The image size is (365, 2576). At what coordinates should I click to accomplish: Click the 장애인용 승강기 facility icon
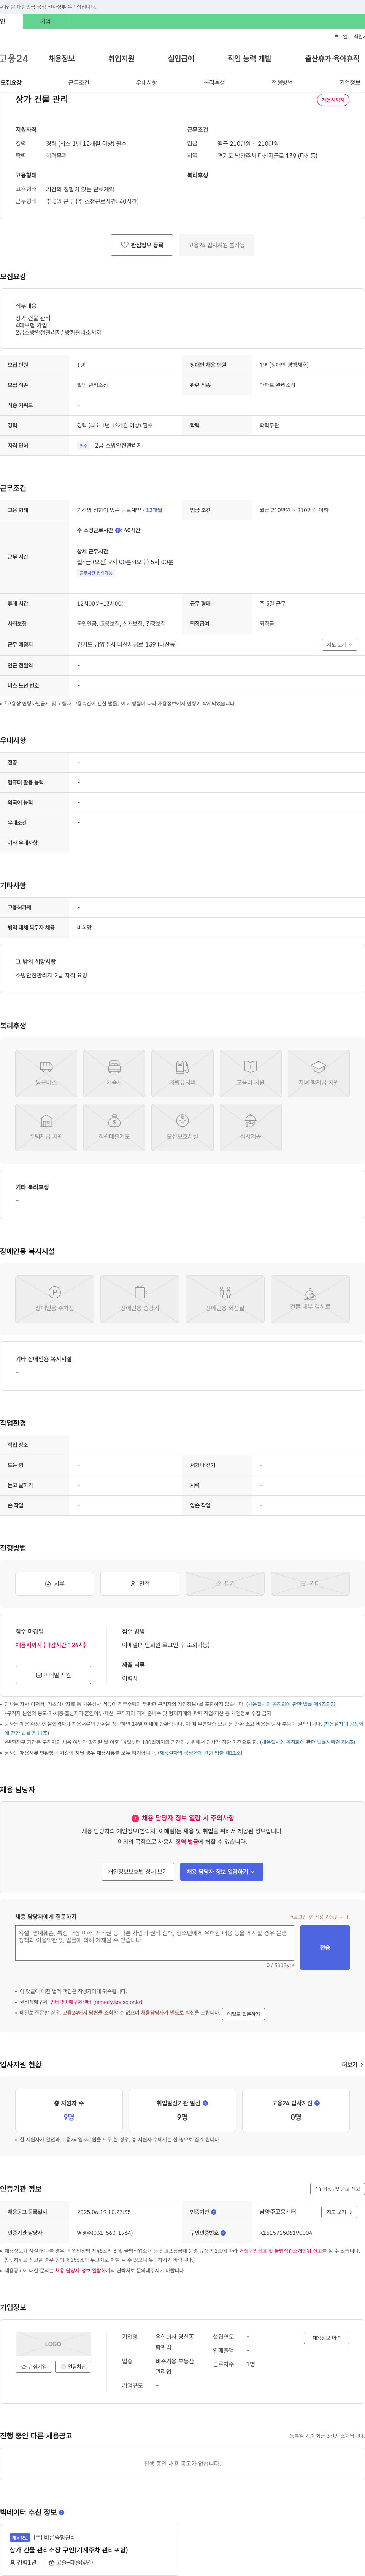click(x=140, y=1299)
